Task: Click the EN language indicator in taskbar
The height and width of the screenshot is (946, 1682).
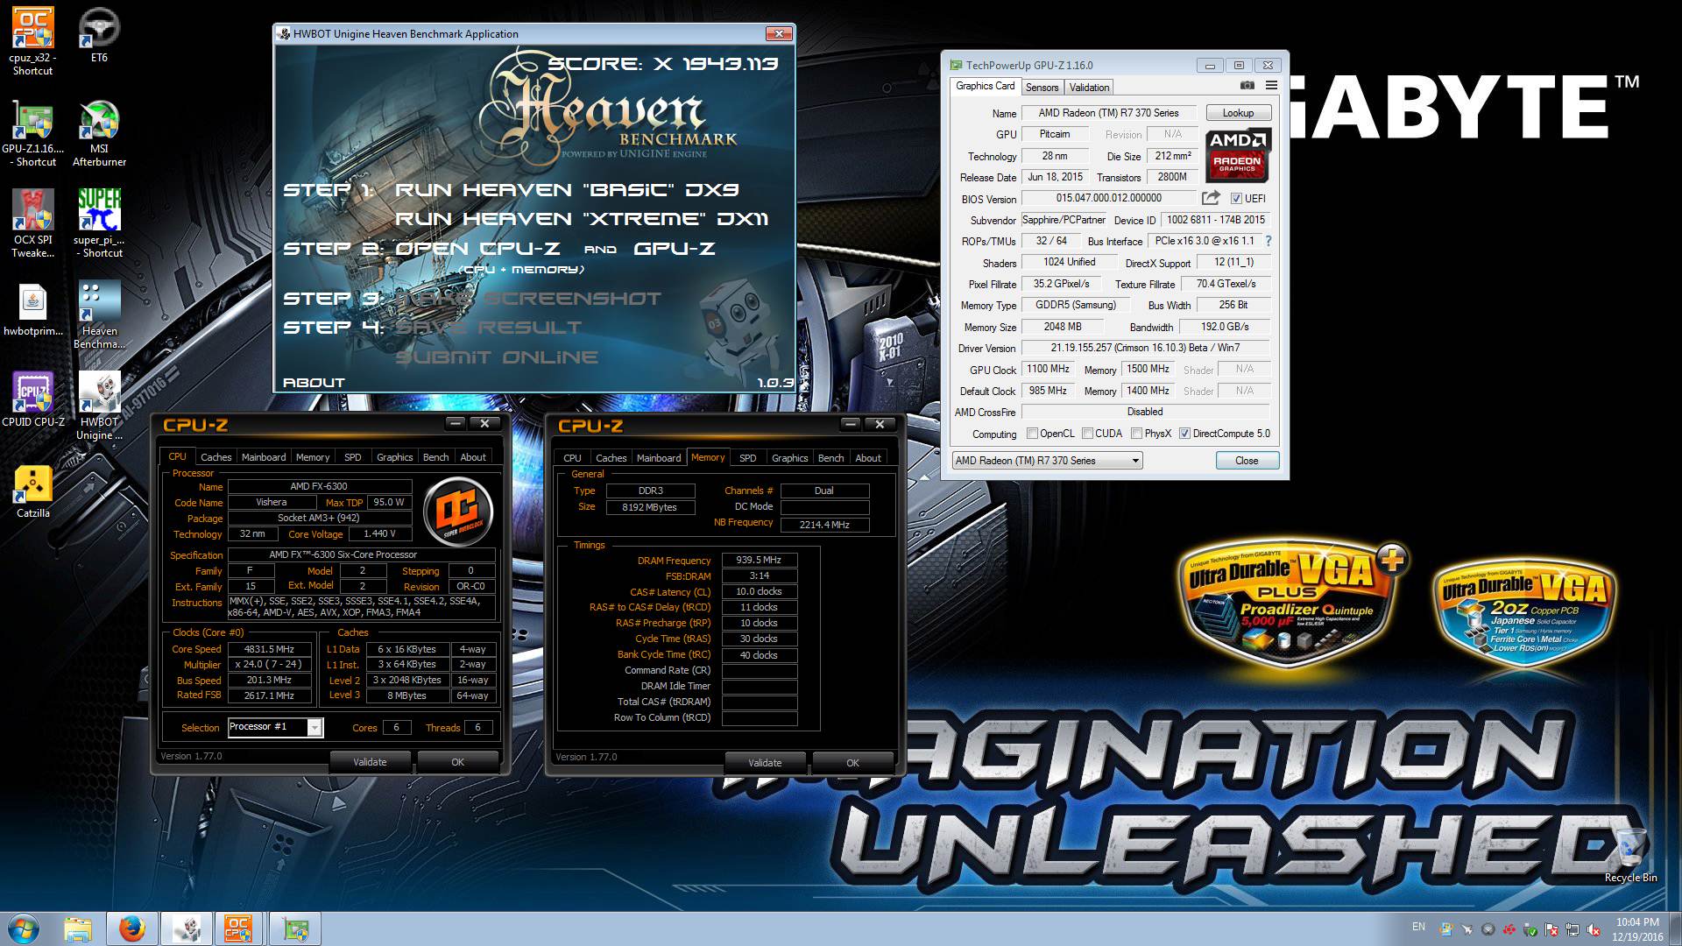Action: pyautogui.click(x=1418, y=926)
